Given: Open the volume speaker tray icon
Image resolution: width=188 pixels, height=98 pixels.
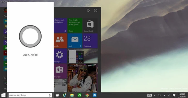Looking at the screenshot, I should [x=169, y=95].
